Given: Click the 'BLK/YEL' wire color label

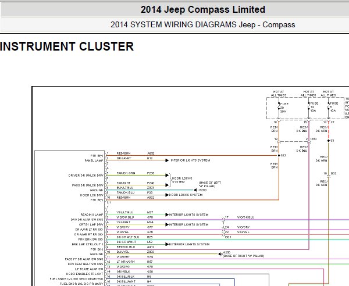Looking at the screenshot, I should tap(123, 252).
